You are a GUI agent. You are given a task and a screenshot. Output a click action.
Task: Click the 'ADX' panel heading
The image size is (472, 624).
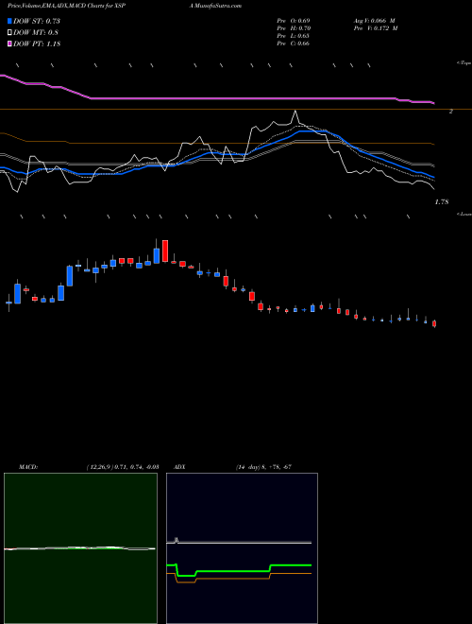pos(179,466)
